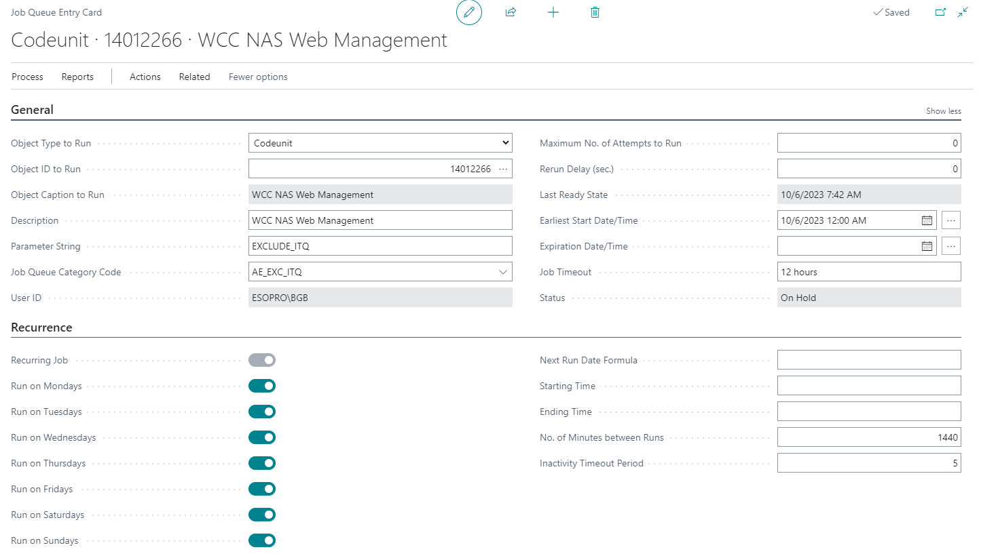
Task: Click the pencil edit icon
Action: point(468,12)
